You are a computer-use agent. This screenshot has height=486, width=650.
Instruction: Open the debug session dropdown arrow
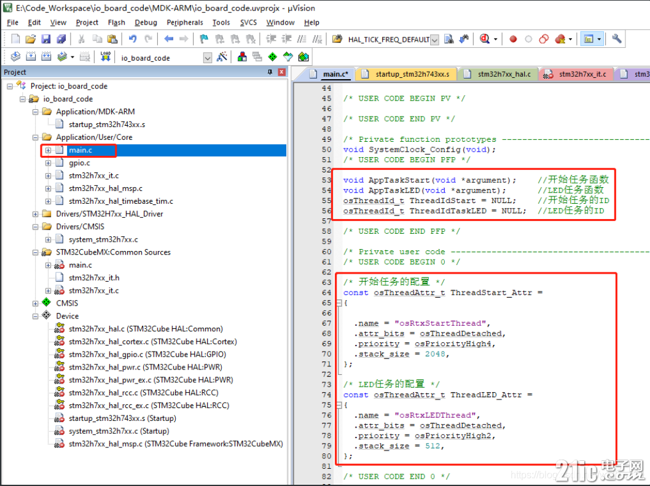point(496,39)
